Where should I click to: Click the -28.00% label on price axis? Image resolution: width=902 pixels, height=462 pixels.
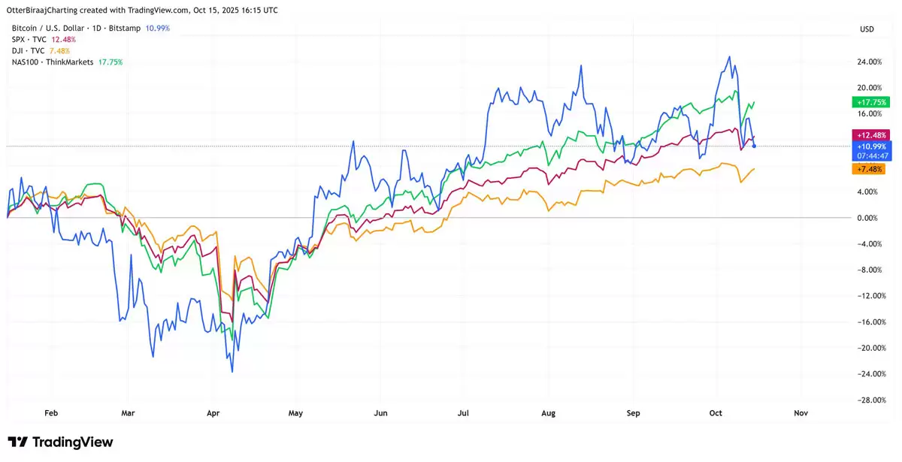pos(869,400)
